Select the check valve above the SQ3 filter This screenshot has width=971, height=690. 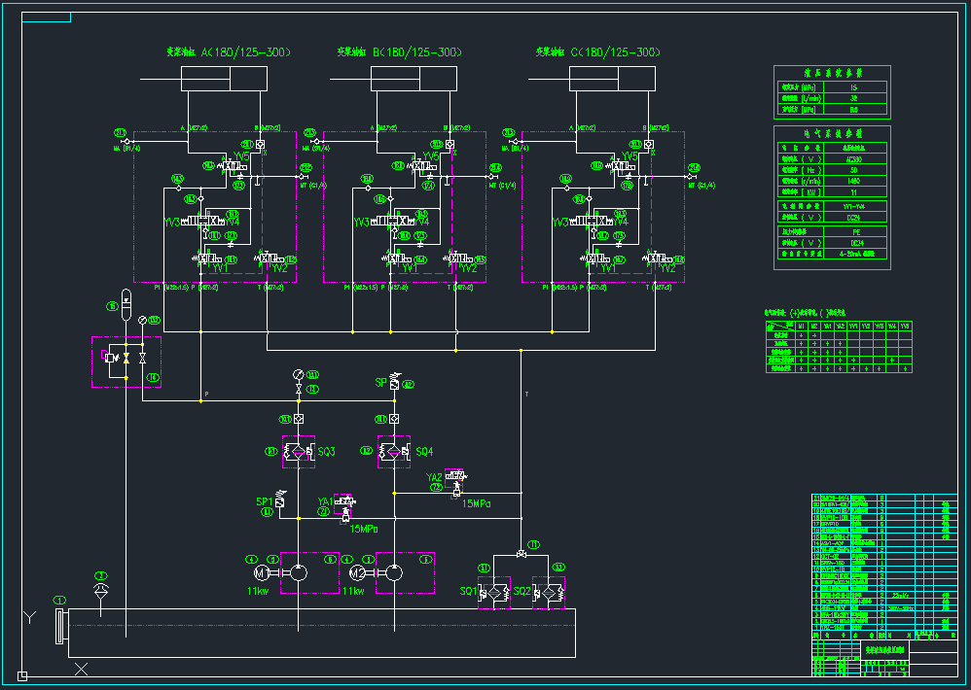point(299,419)
